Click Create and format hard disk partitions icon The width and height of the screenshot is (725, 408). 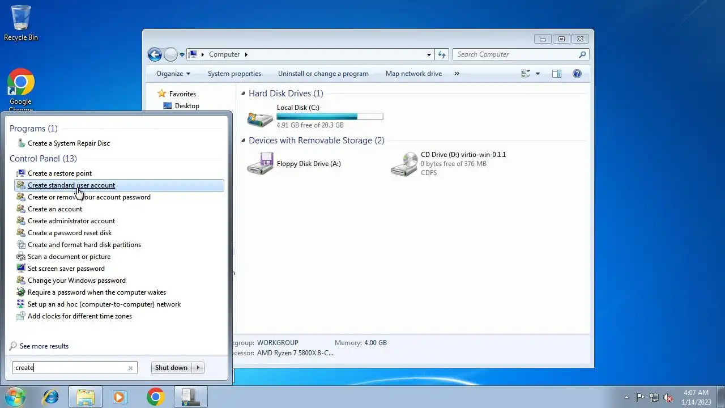pos(21,245)
